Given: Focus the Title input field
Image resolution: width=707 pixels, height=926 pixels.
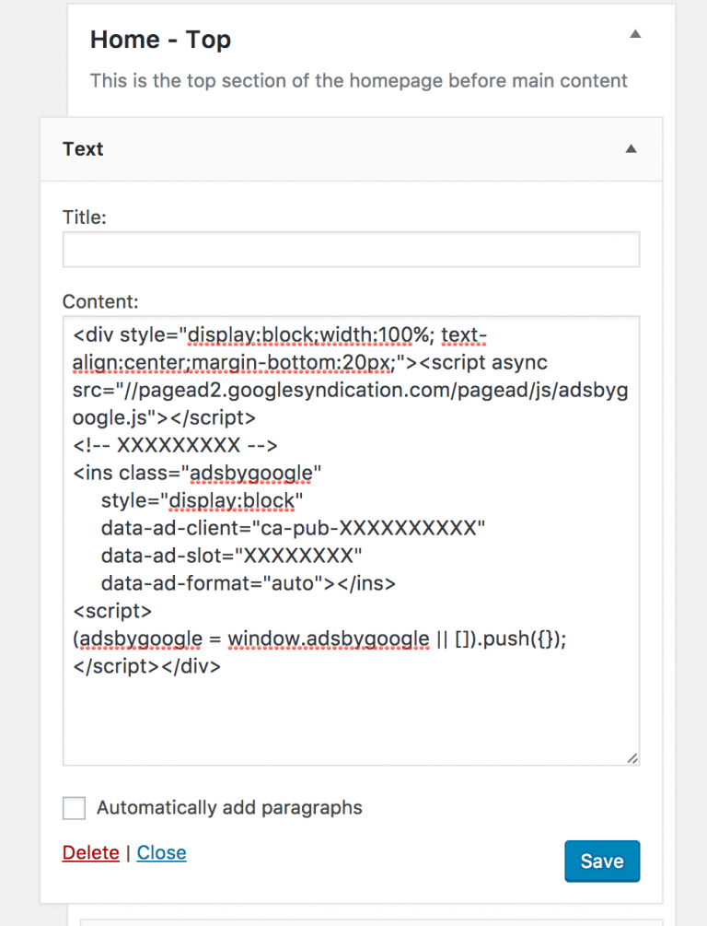Looking at the screenshot, I should point(351,250).
